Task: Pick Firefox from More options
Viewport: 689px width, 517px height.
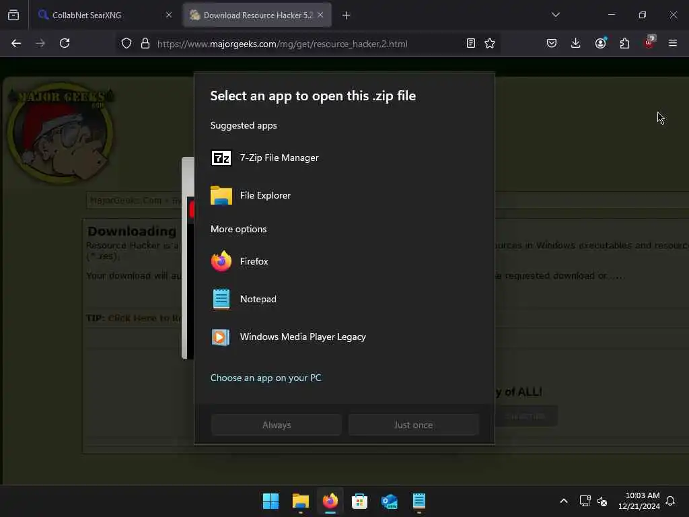Action: point(344,261)
